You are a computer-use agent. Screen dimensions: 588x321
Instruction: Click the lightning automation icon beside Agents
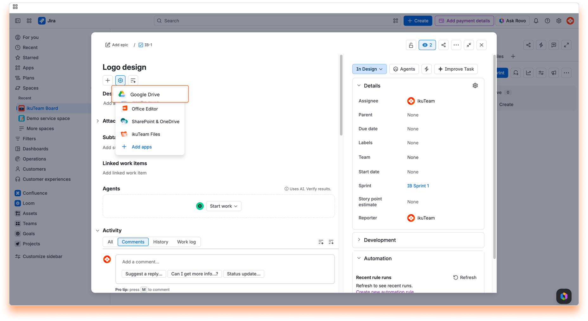(x=426, y=69)
